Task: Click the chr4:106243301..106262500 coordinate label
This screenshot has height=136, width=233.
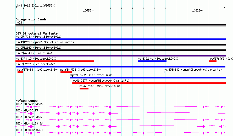Action: (35, 6)
